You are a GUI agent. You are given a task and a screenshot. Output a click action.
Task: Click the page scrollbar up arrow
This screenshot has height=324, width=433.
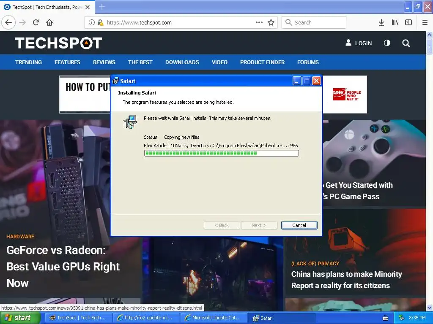tap(429, 35)
